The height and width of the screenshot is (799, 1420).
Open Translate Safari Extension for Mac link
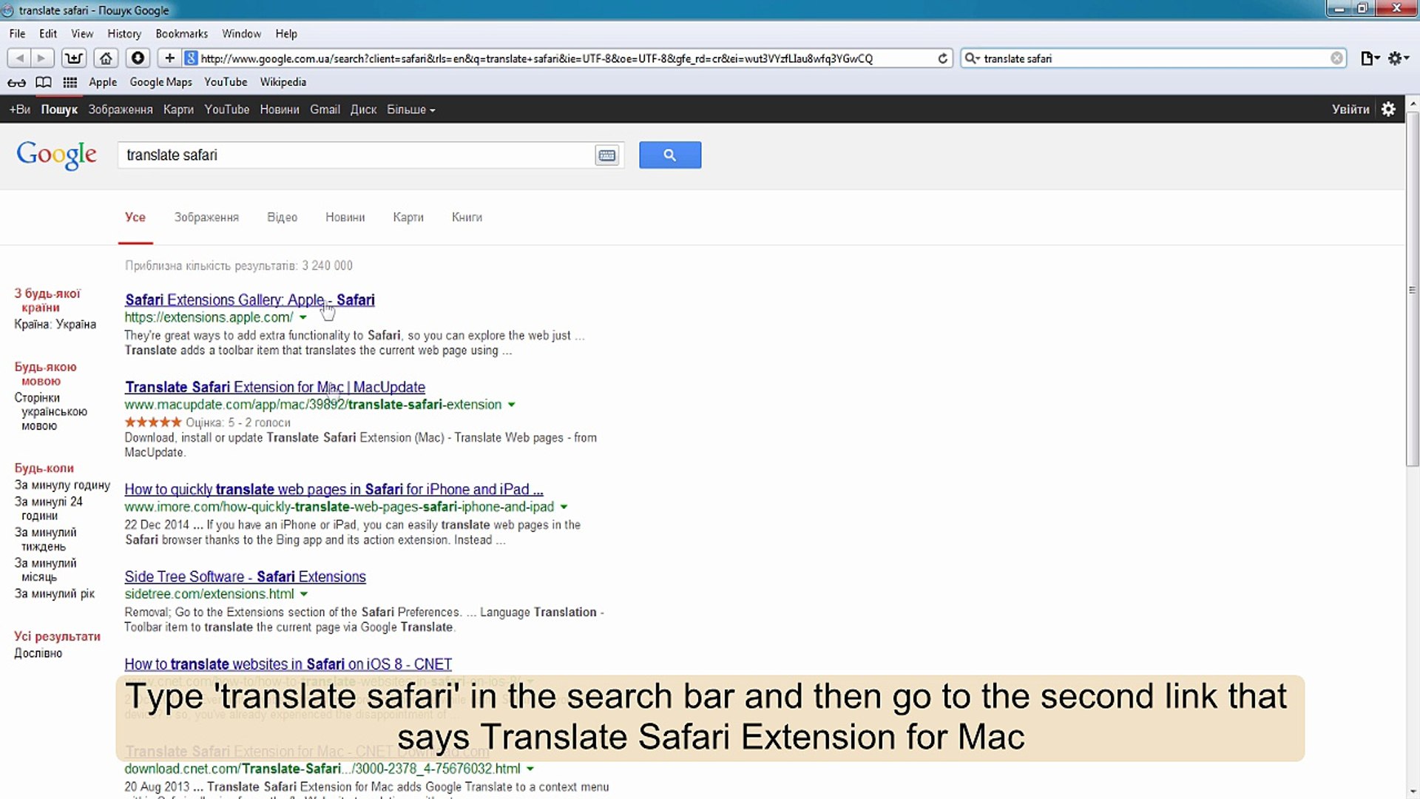click(x=275, y=386)
